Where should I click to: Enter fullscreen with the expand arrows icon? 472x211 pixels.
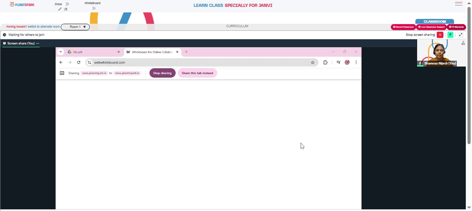461,35
